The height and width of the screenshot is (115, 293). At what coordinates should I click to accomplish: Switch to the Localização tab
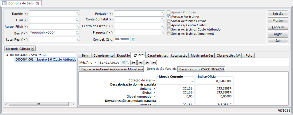pyautogui.click(x=179, y=55)
